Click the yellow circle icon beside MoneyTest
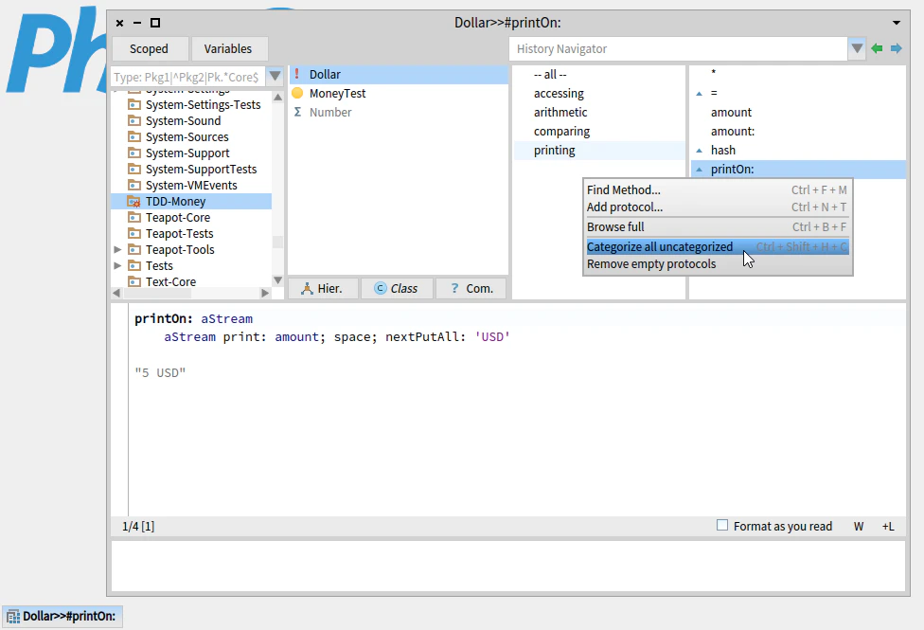This screenshot has height=630, width=924. 297,93
